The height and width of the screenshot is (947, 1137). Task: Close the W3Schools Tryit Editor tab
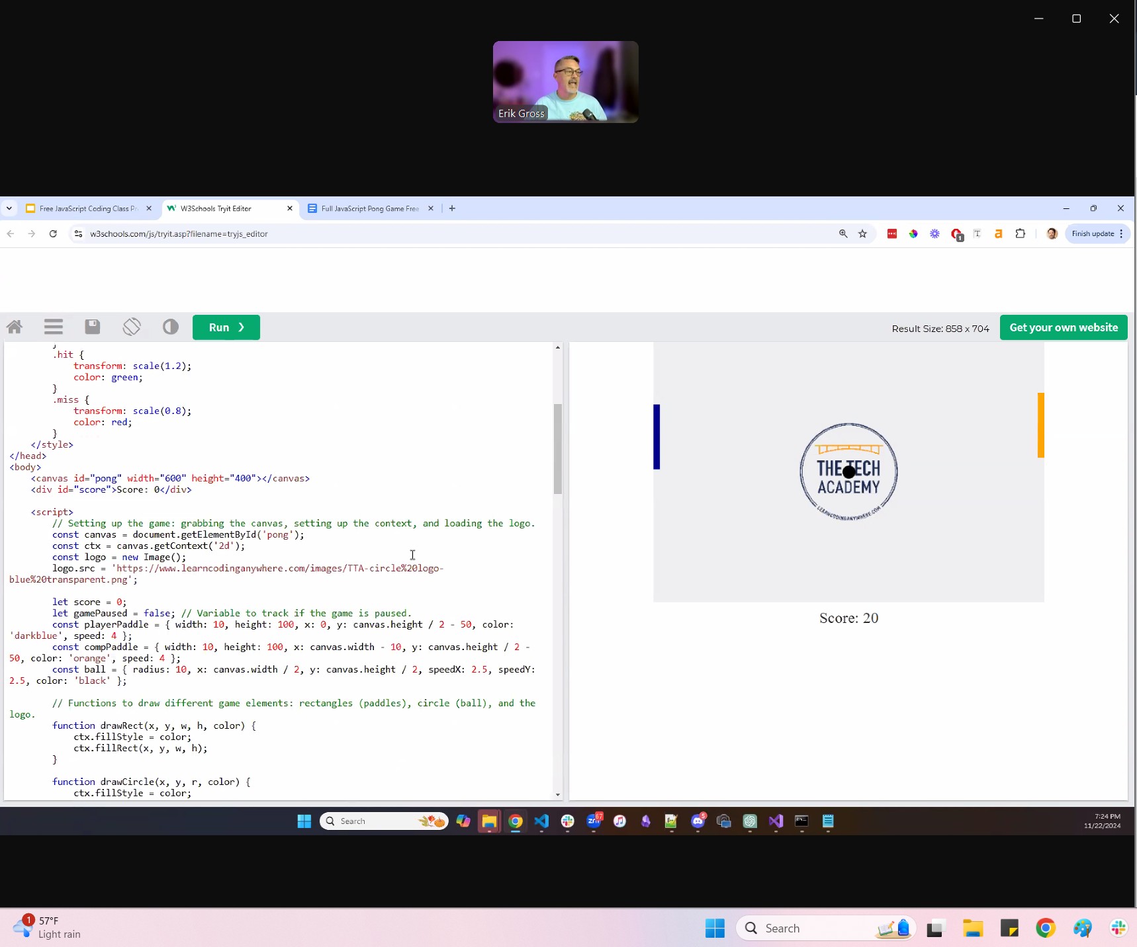pyautogui.click(x=290, y=208)
